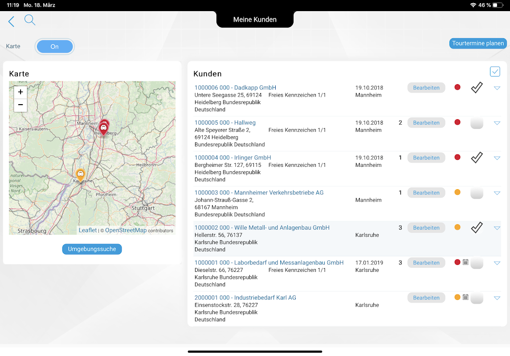510x356 pixels.
Task: Toggle the select-all checkbox in Kunden header
Action: 495,72
